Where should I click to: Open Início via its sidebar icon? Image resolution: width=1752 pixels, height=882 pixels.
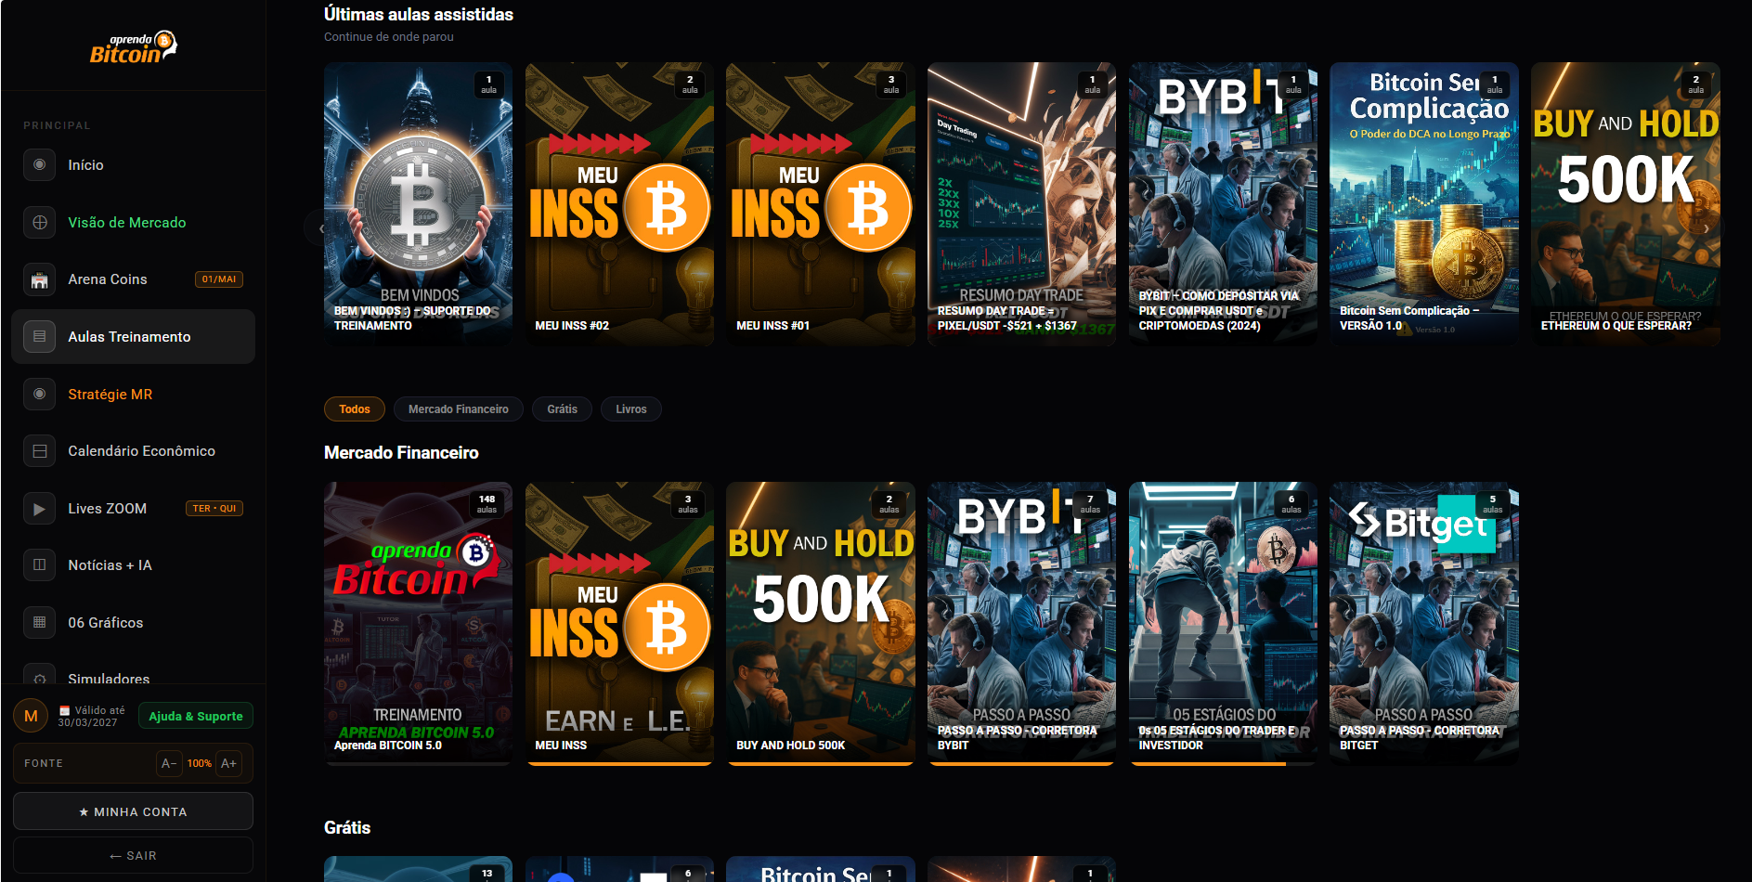(39, 165)
